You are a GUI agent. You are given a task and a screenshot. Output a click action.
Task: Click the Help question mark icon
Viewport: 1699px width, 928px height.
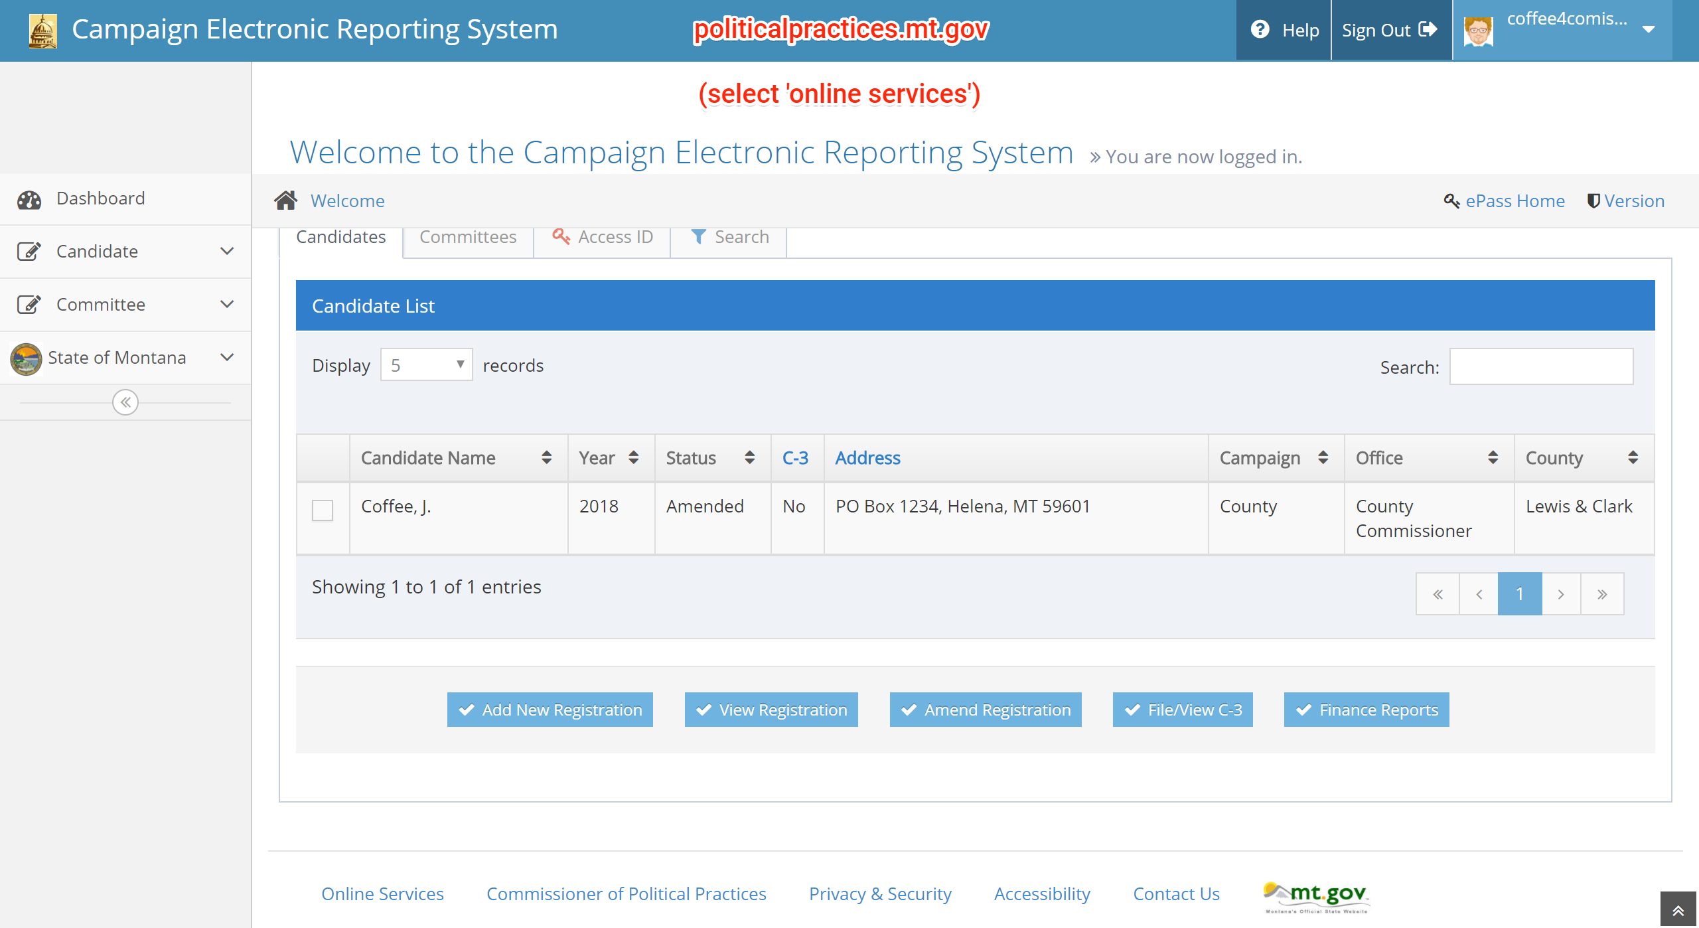tap(1260, 30)
